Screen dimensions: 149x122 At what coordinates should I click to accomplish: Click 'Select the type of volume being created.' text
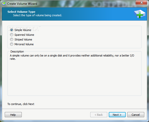(x=37, y=15)
